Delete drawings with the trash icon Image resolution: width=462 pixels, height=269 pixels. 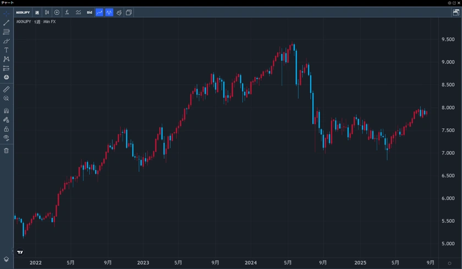6,150
